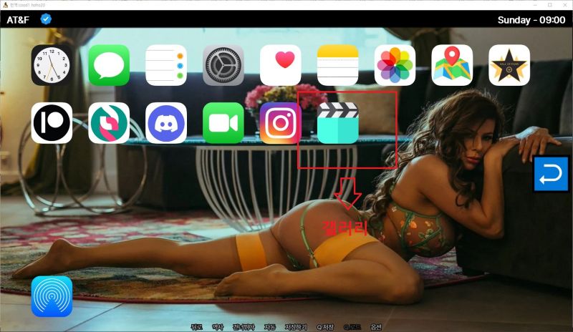The image size is (573, 332).
Task: Launch the Maps app
Action: click(452, 66)
